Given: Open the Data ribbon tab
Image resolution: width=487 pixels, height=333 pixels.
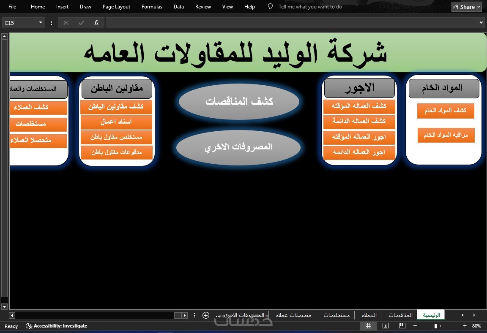Looking at the screenshot, I should [x=178, y=6].
